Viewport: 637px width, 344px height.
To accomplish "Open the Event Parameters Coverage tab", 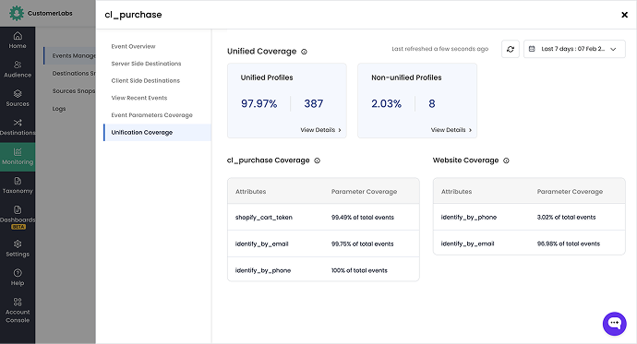I will pyautogui.click(x=152, y=115).
